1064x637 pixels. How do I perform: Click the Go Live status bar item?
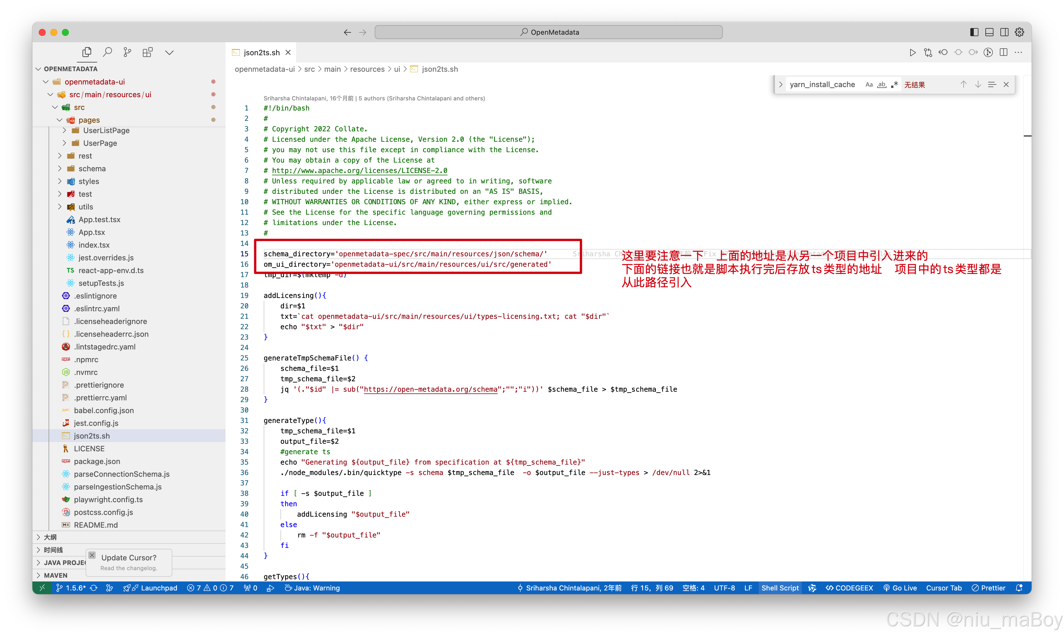pos(900,588)
